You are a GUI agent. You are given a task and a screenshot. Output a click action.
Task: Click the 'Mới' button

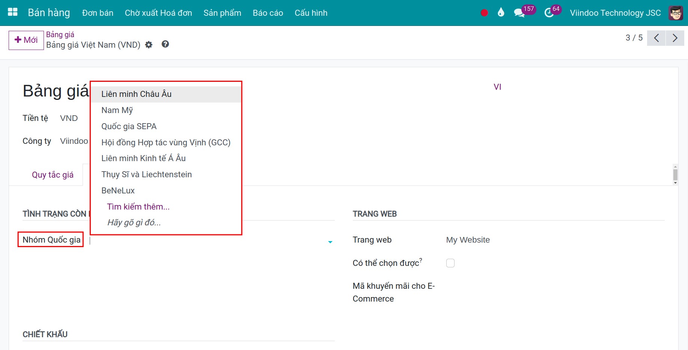[x=26, y=40]
